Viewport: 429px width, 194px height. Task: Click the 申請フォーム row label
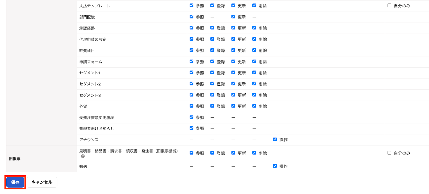pos(91,62)
